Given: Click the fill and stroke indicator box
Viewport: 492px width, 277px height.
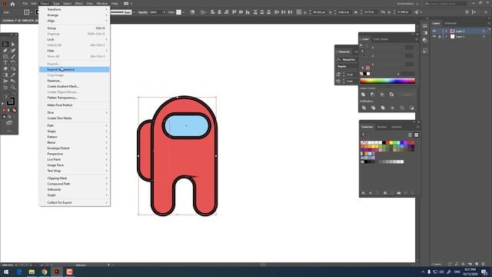Looking at the screenshot, I should tap(10, 101).
